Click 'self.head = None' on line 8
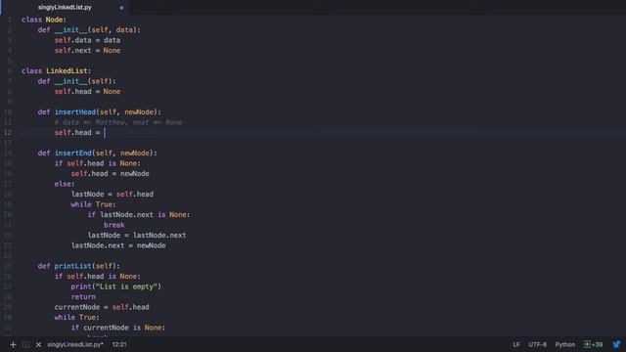626x352 pixels. (x=87, y=92)
